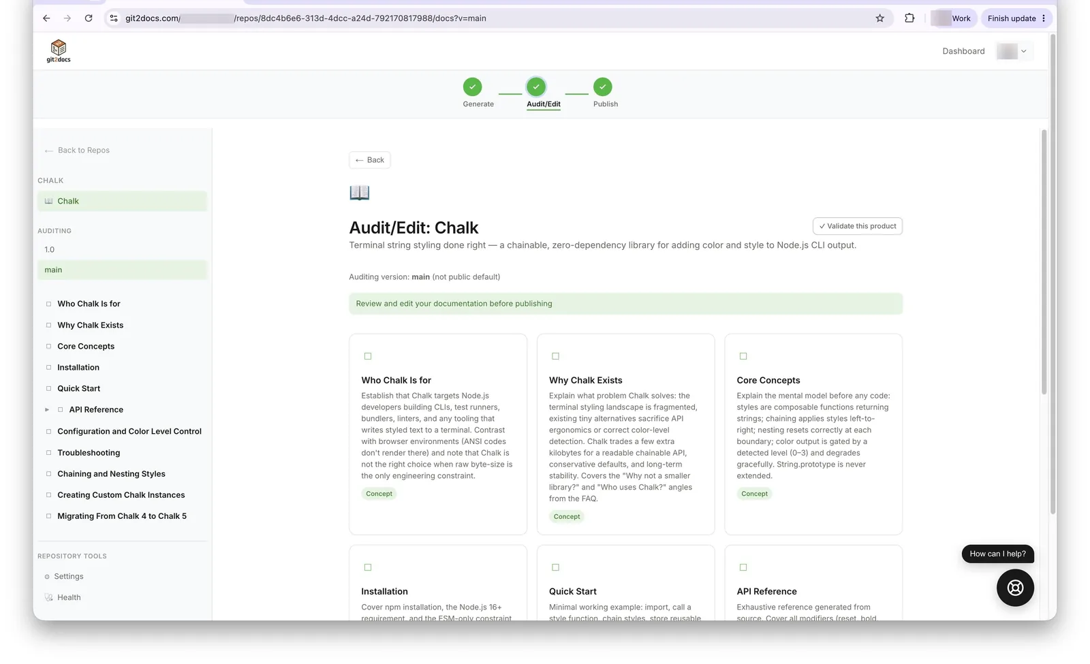Check the API Reference card checkbox

743,567
